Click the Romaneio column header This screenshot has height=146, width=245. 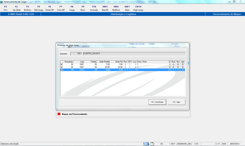pyautogui.click(x=68, y=62)
